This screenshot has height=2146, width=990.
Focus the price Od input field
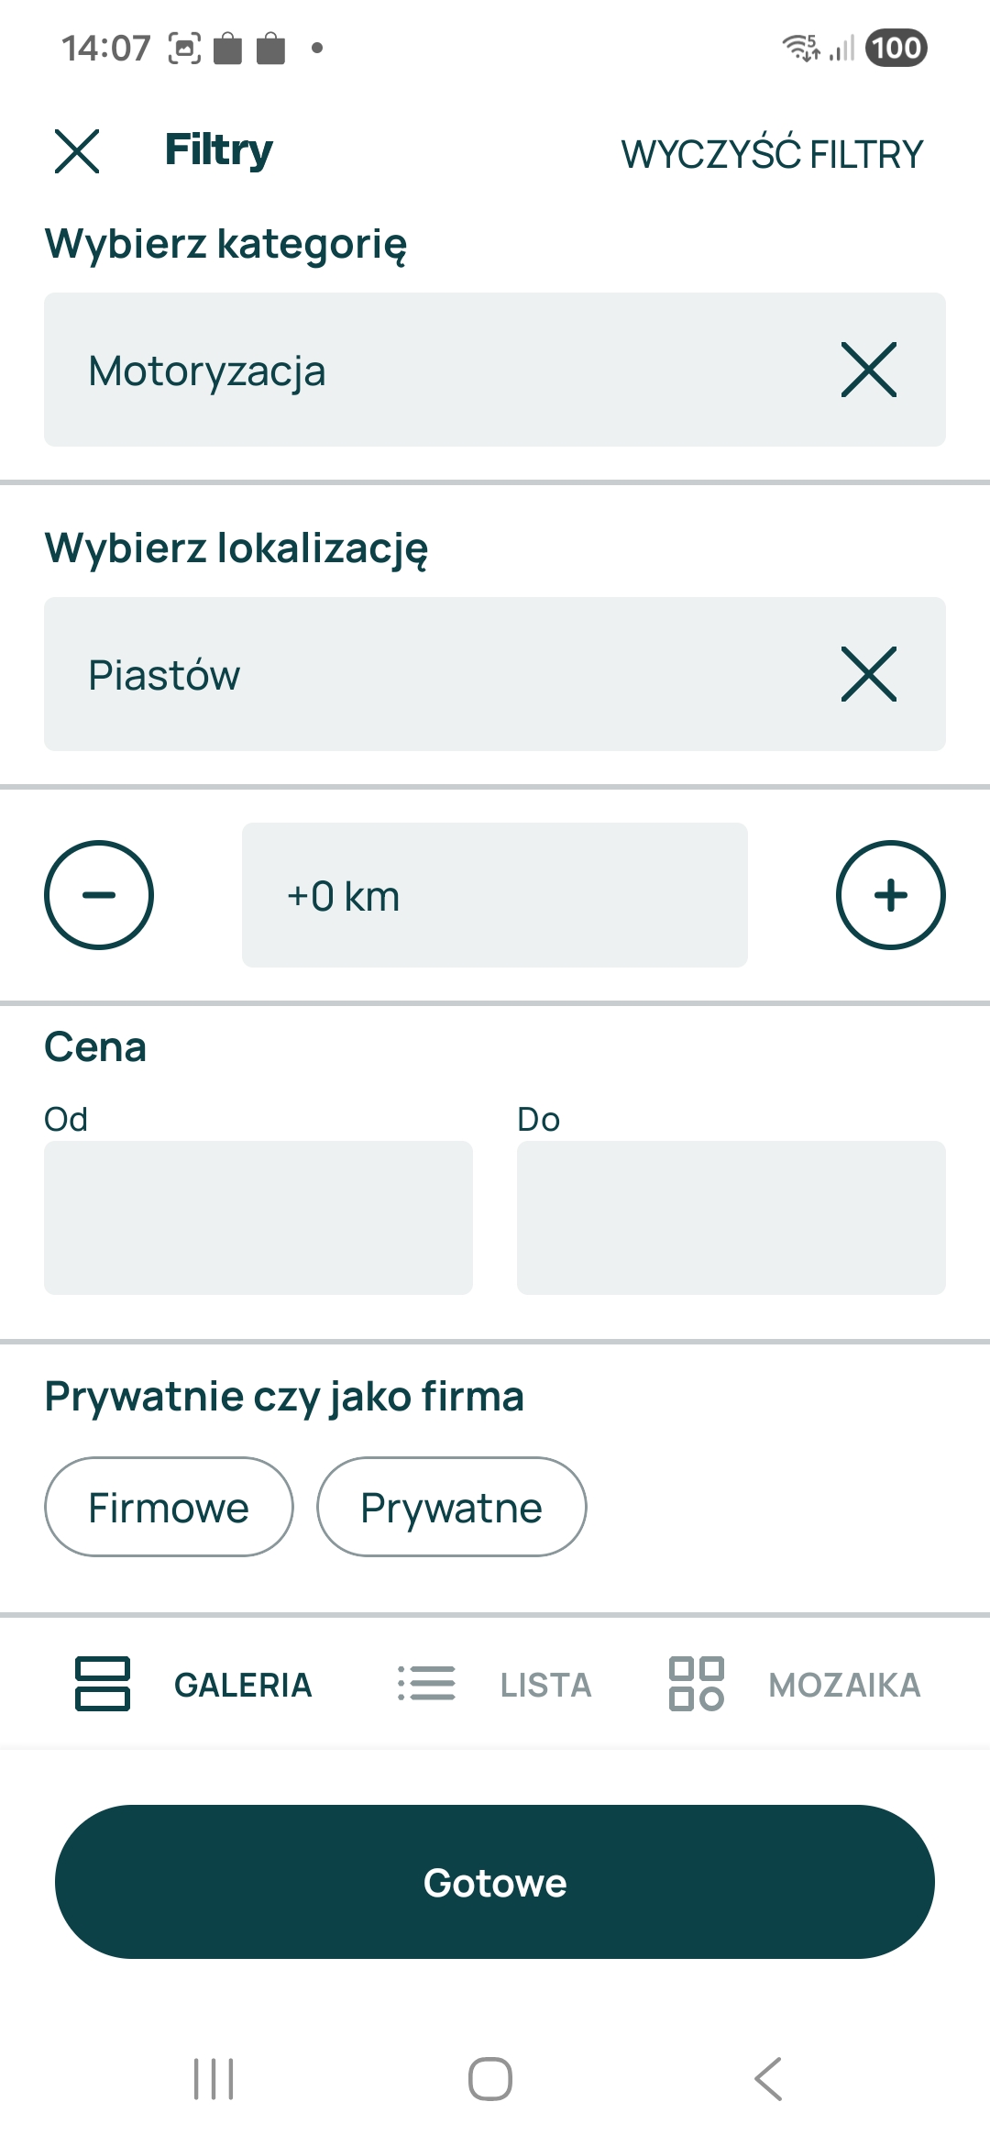coord(258,1218)
